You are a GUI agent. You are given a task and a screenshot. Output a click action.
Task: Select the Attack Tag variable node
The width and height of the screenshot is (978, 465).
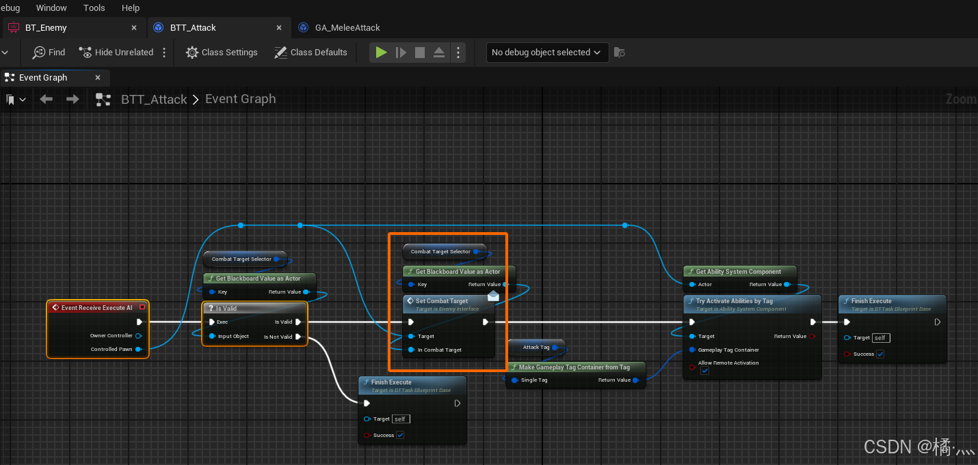click(x=536, y=348)
